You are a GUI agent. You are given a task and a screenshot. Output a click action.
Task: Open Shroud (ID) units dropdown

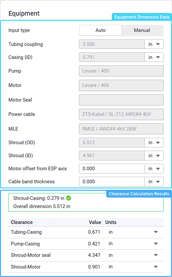pos(154,156)
